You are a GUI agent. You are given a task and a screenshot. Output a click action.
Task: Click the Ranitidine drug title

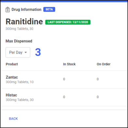coord(24,21)
